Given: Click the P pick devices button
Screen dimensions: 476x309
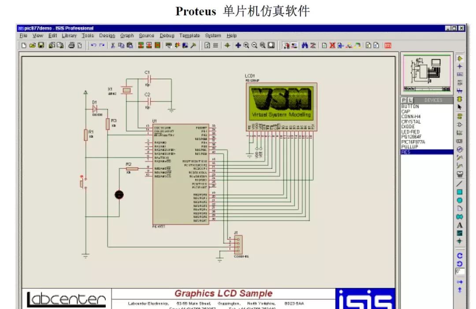Looking at the screenshot, I should click(x=404, y=100).
